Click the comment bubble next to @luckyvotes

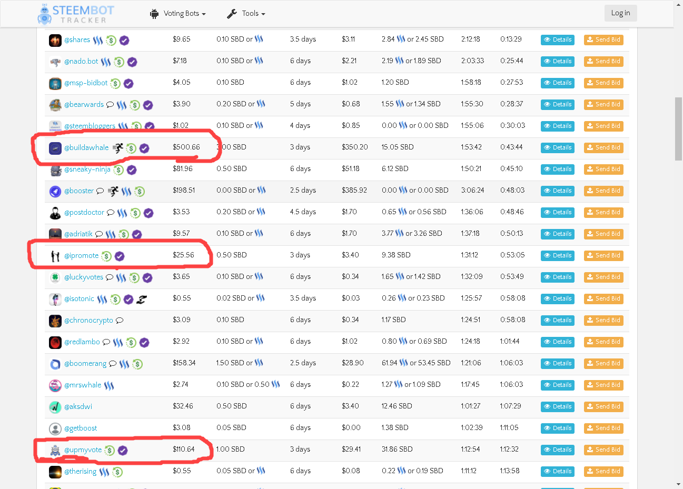point(110,277)
